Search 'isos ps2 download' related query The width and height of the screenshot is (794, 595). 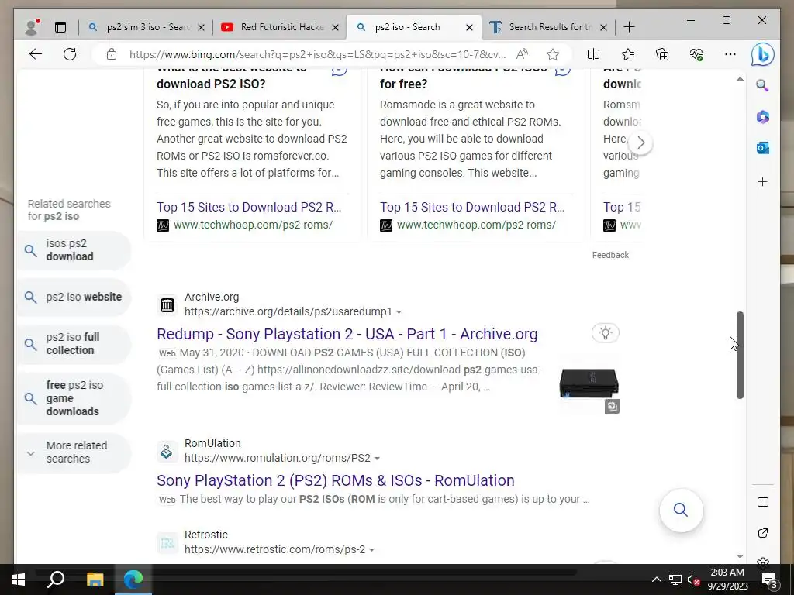74,250
